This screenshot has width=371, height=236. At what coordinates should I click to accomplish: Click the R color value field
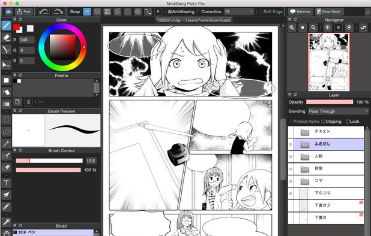pyautogui.click(x=27, y=40)
